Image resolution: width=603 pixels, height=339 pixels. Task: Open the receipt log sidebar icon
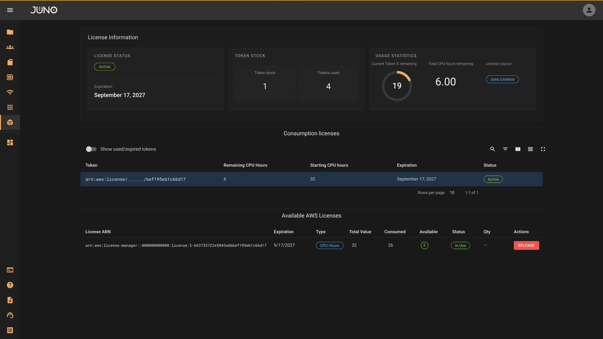coord(10,330)
